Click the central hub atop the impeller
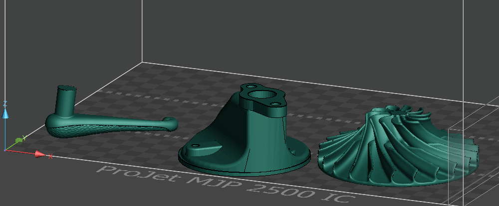Viewport: 499px width, 206px height. point(397,111)
